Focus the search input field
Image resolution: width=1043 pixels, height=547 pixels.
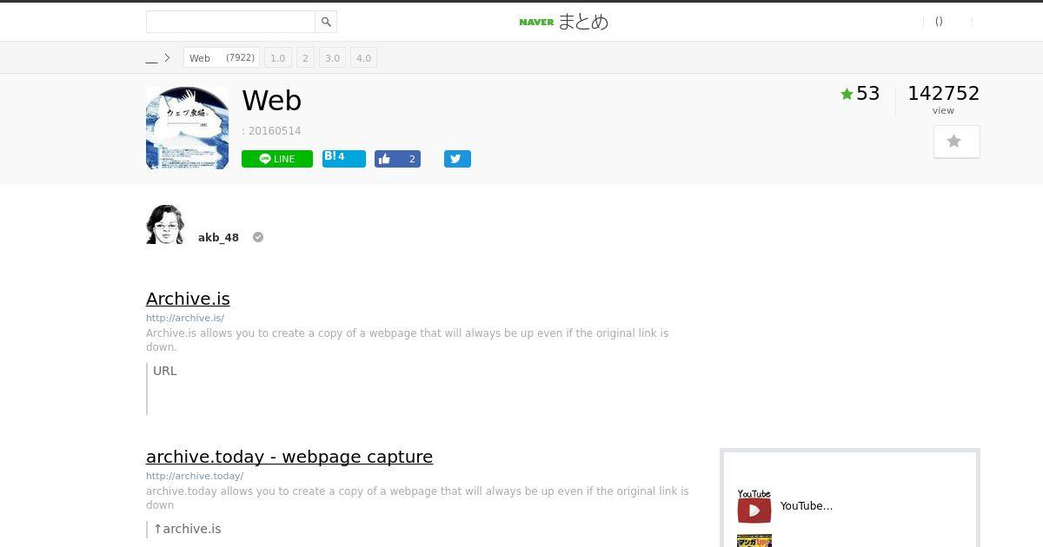point(230,22)
